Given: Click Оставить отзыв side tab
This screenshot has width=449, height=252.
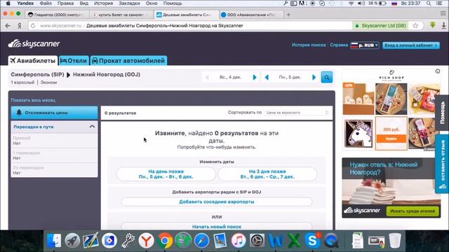Looking at the screenshot, I should (x=442, y=164).
